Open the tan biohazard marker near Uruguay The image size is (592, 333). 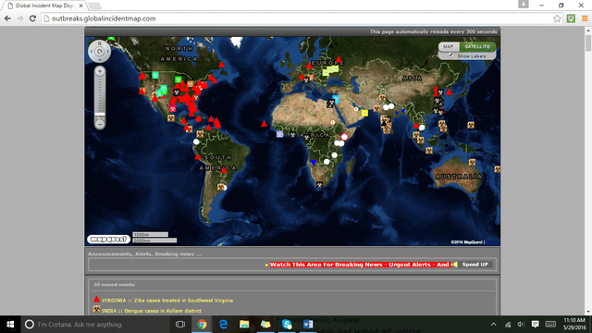(221, 187)
